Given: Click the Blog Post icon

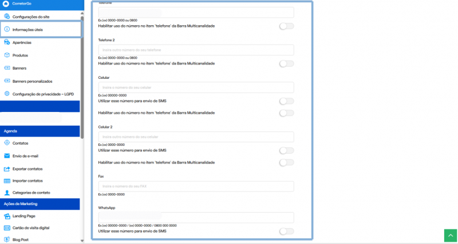Looking at the screenshot, I should [7, 239].
